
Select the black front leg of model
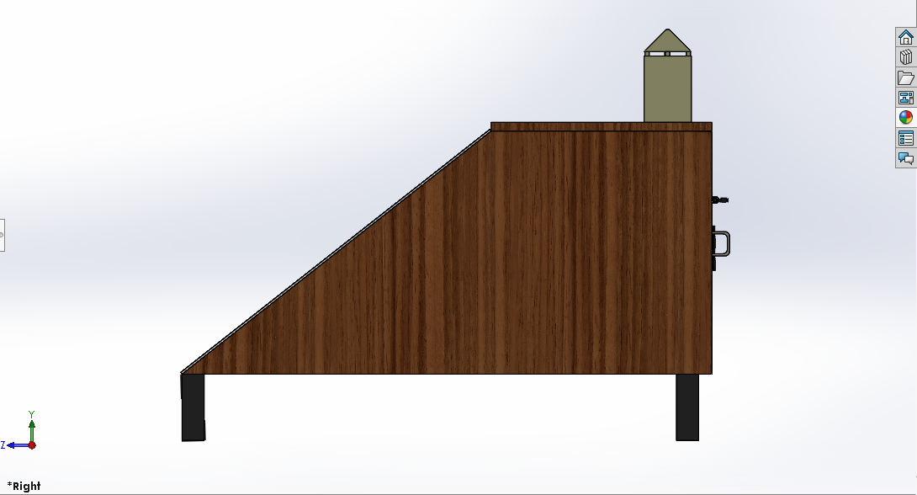tap(193, 407)
